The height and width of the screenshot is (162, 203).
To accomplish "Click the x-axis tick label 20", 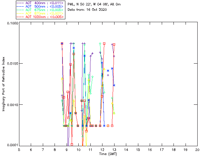I will [x=197, y=150].
